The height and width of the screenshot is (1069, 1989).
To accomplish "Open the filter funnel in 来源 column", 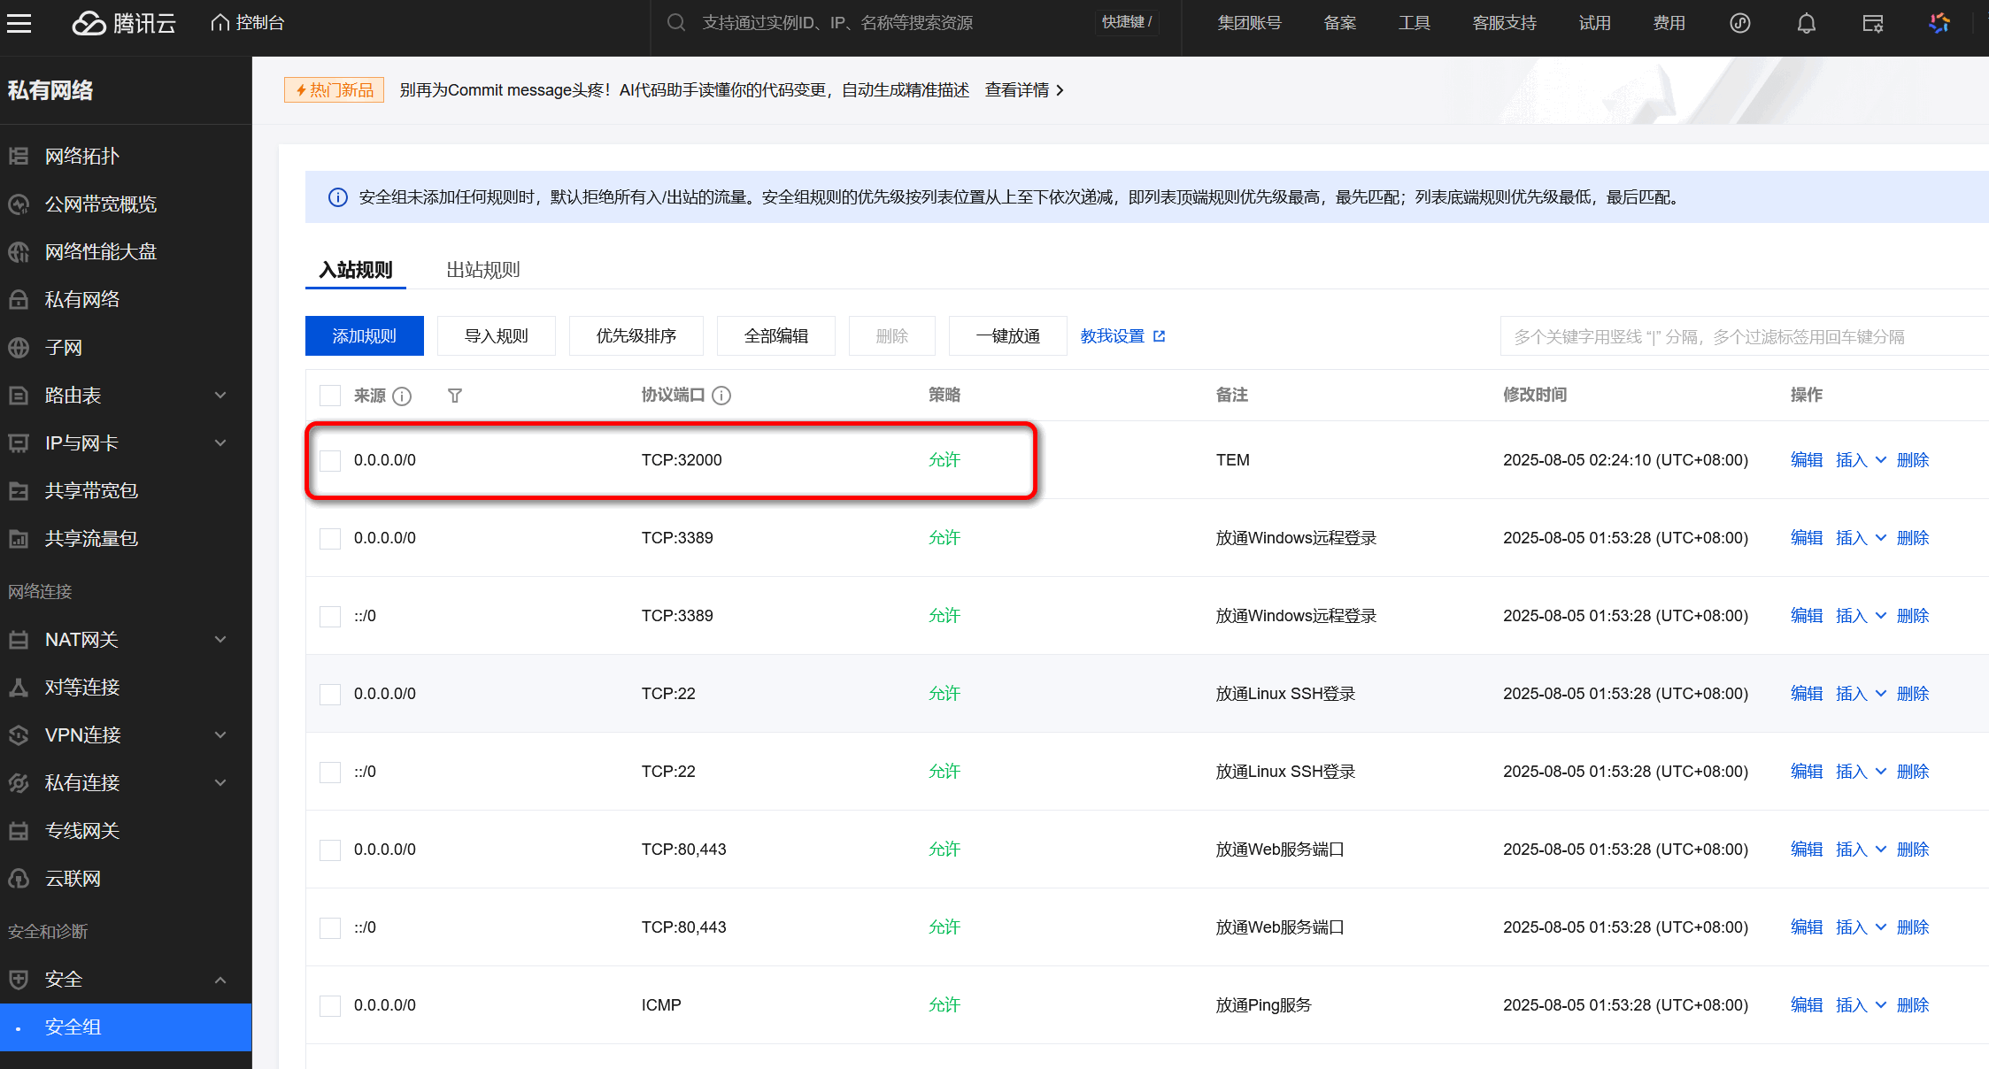I will click(454, 396).
